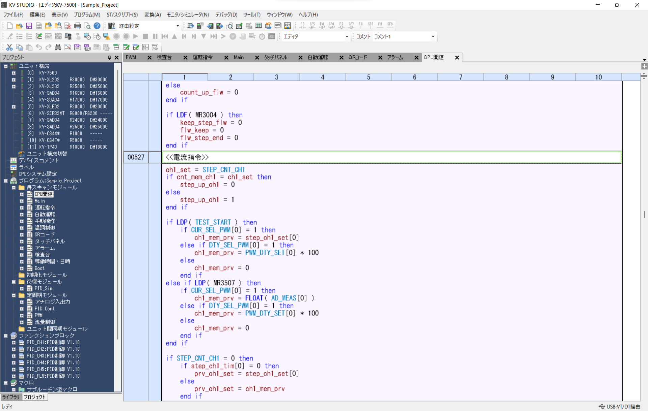Click the Transfer to PLC icon
This screenshot has width=648, height=411.
(210, 26)
